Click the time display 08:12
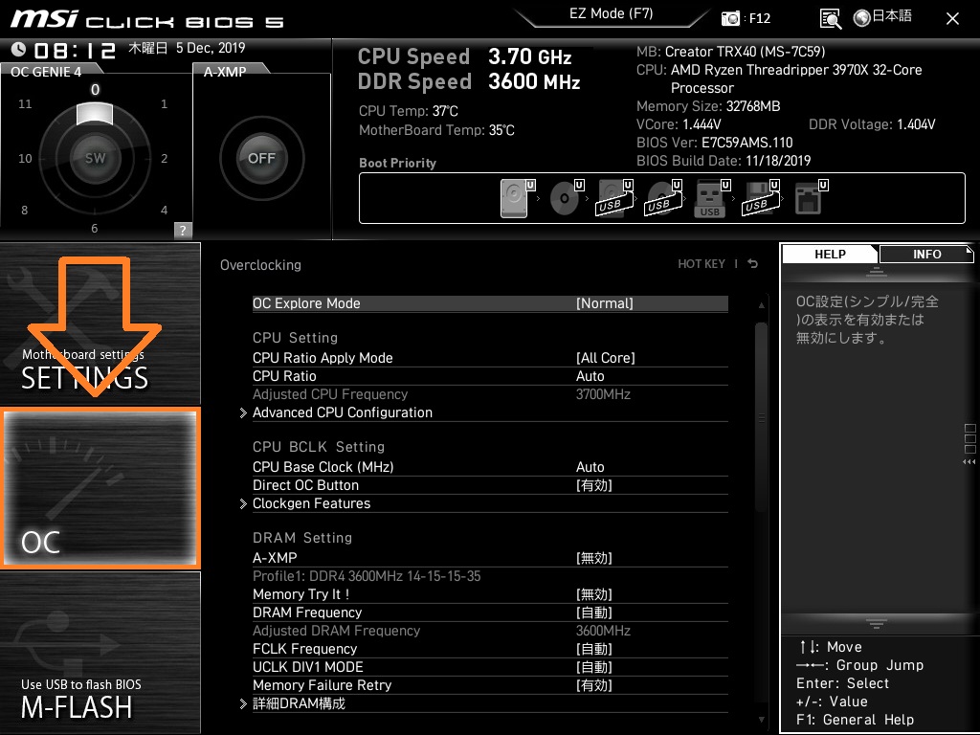 pos(75,50)
